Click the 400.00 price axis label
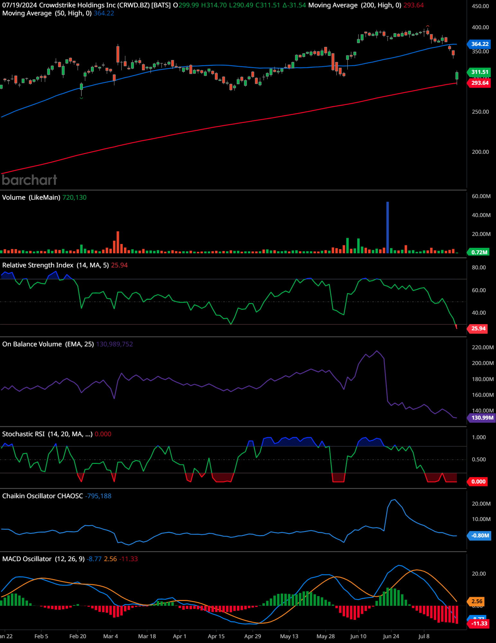The image size is (496, 643). pos(480,27)
